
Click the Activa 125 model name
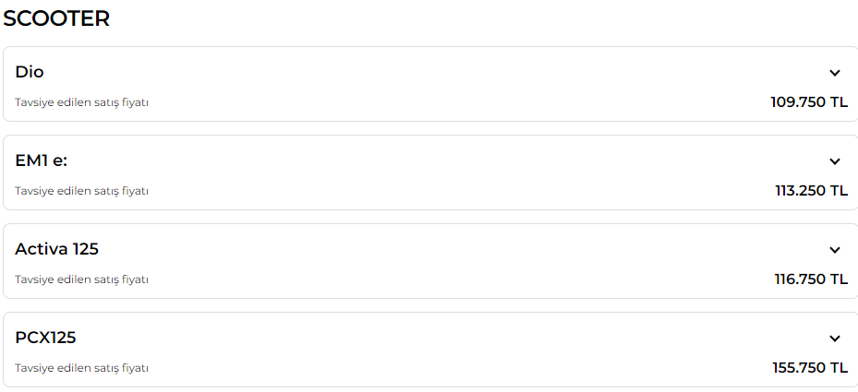click(x=57, y=249)
